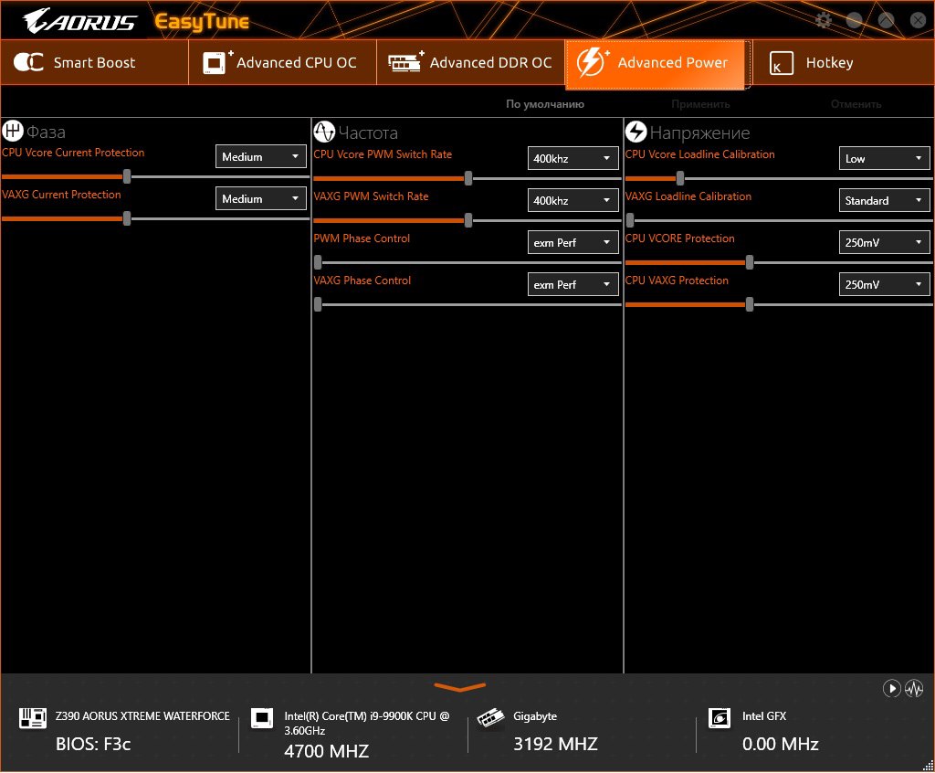Open VAXG PWM Switch Rate dropdown
The image size is (935, 773).
coord(573,201)
